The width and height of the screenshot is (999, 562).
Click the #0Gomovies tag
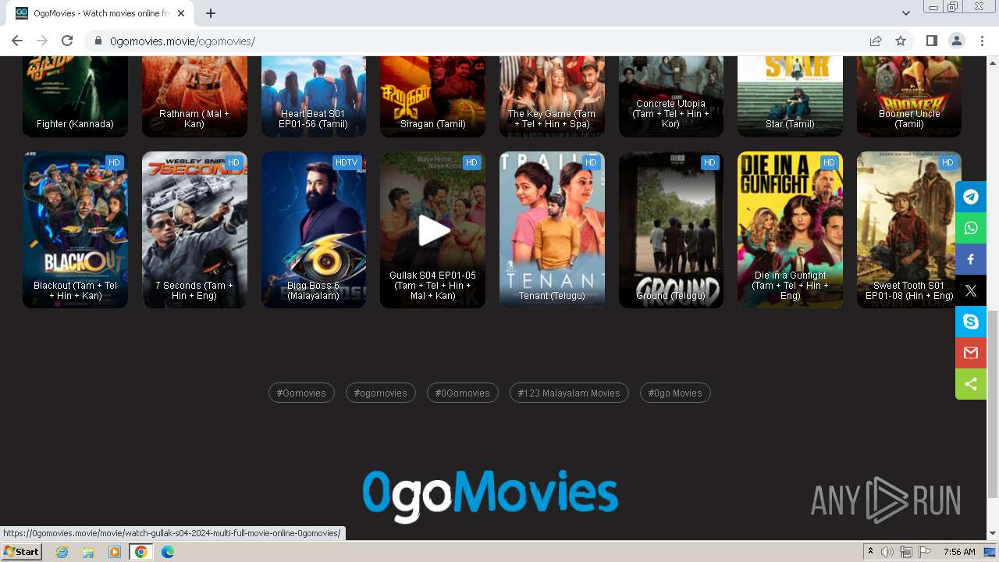462,393
